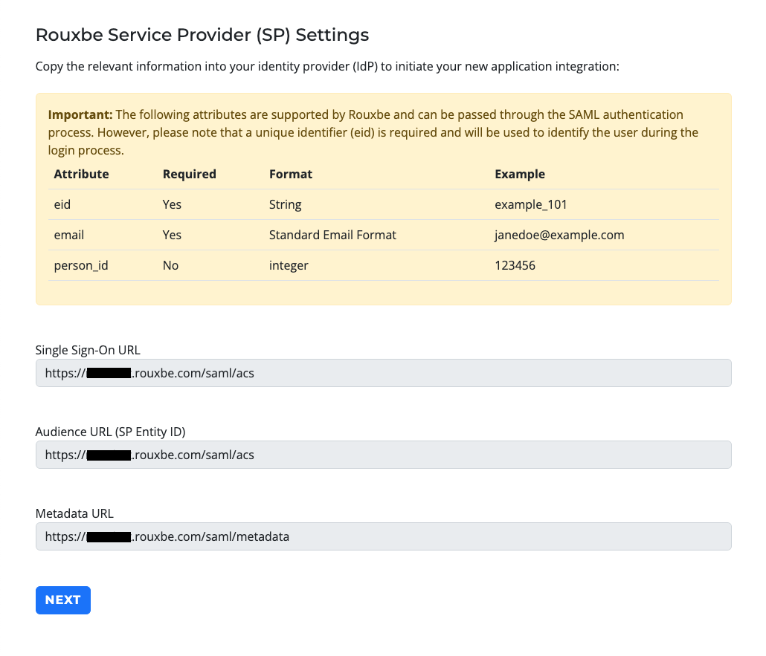Click the 'Format' column header

[x=291, y=175]
